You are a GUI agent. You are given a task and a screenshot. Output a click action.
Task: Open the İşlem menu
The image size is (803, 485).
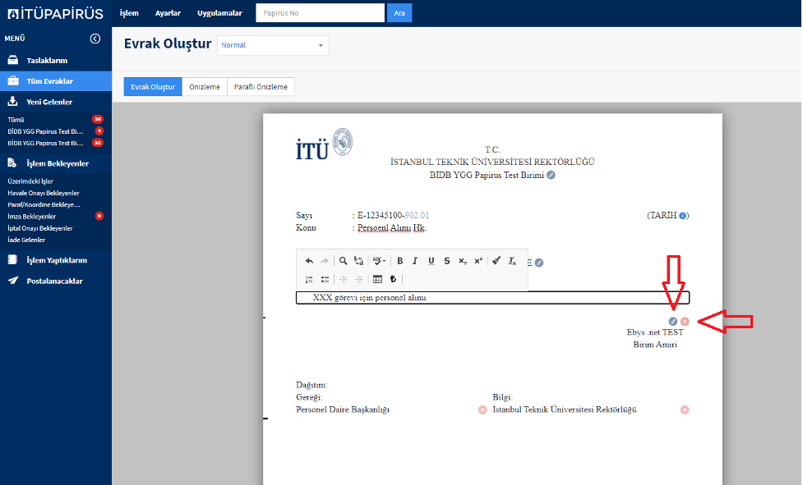[x=129, y=13]
